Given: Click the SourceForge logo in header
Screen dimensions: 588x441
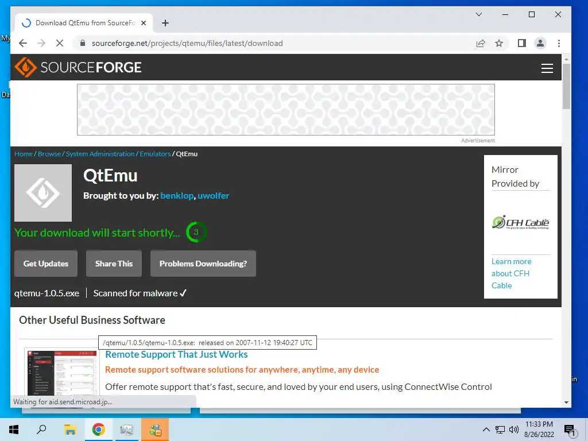Looking at the screenshot, I should (78, 68).
